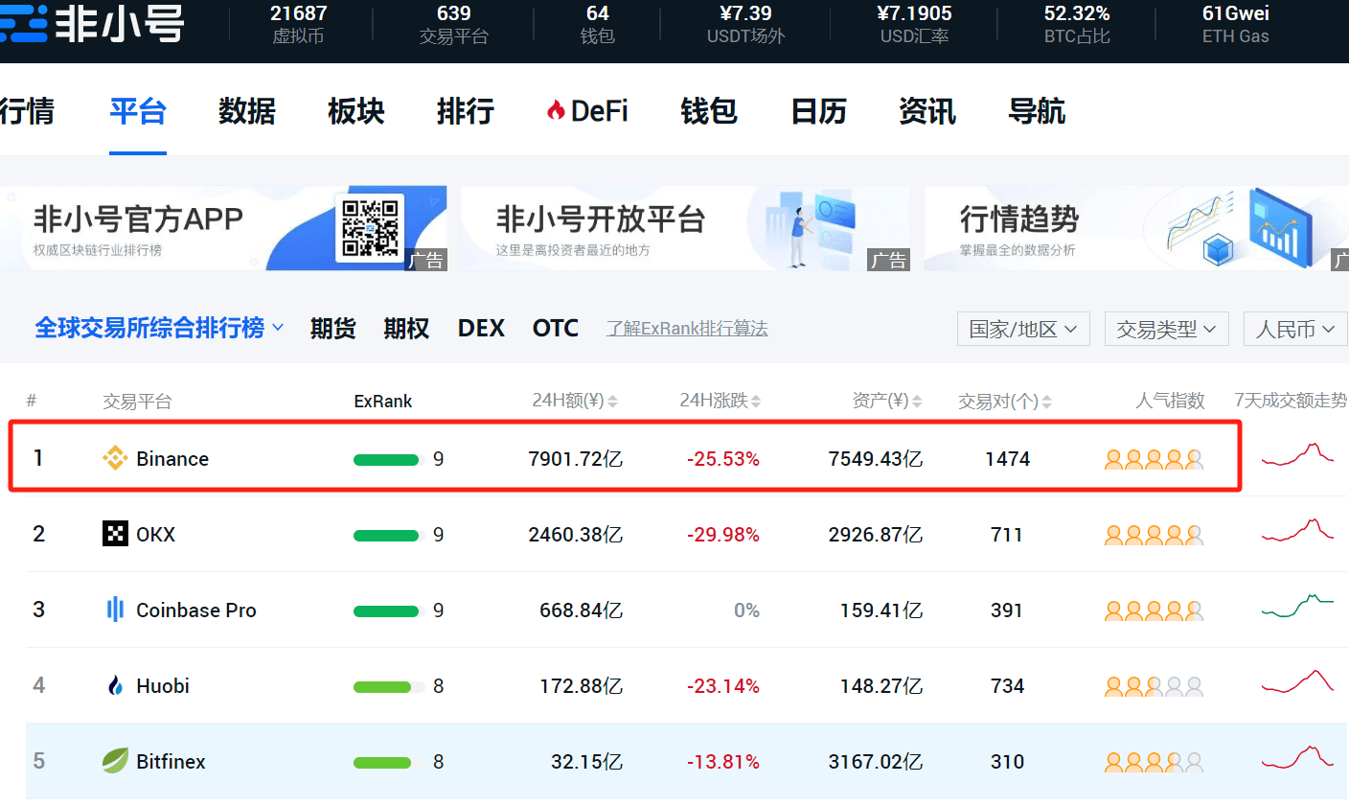Click the ExRank column header

(382, 402)
